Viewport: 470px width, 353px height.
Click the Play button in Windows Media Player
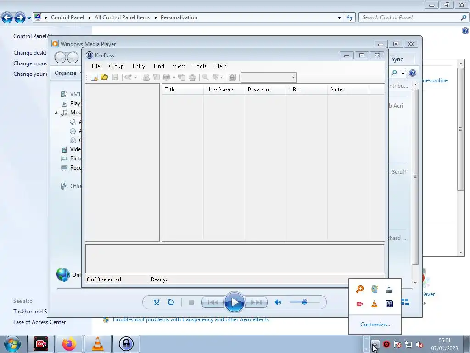234,302
